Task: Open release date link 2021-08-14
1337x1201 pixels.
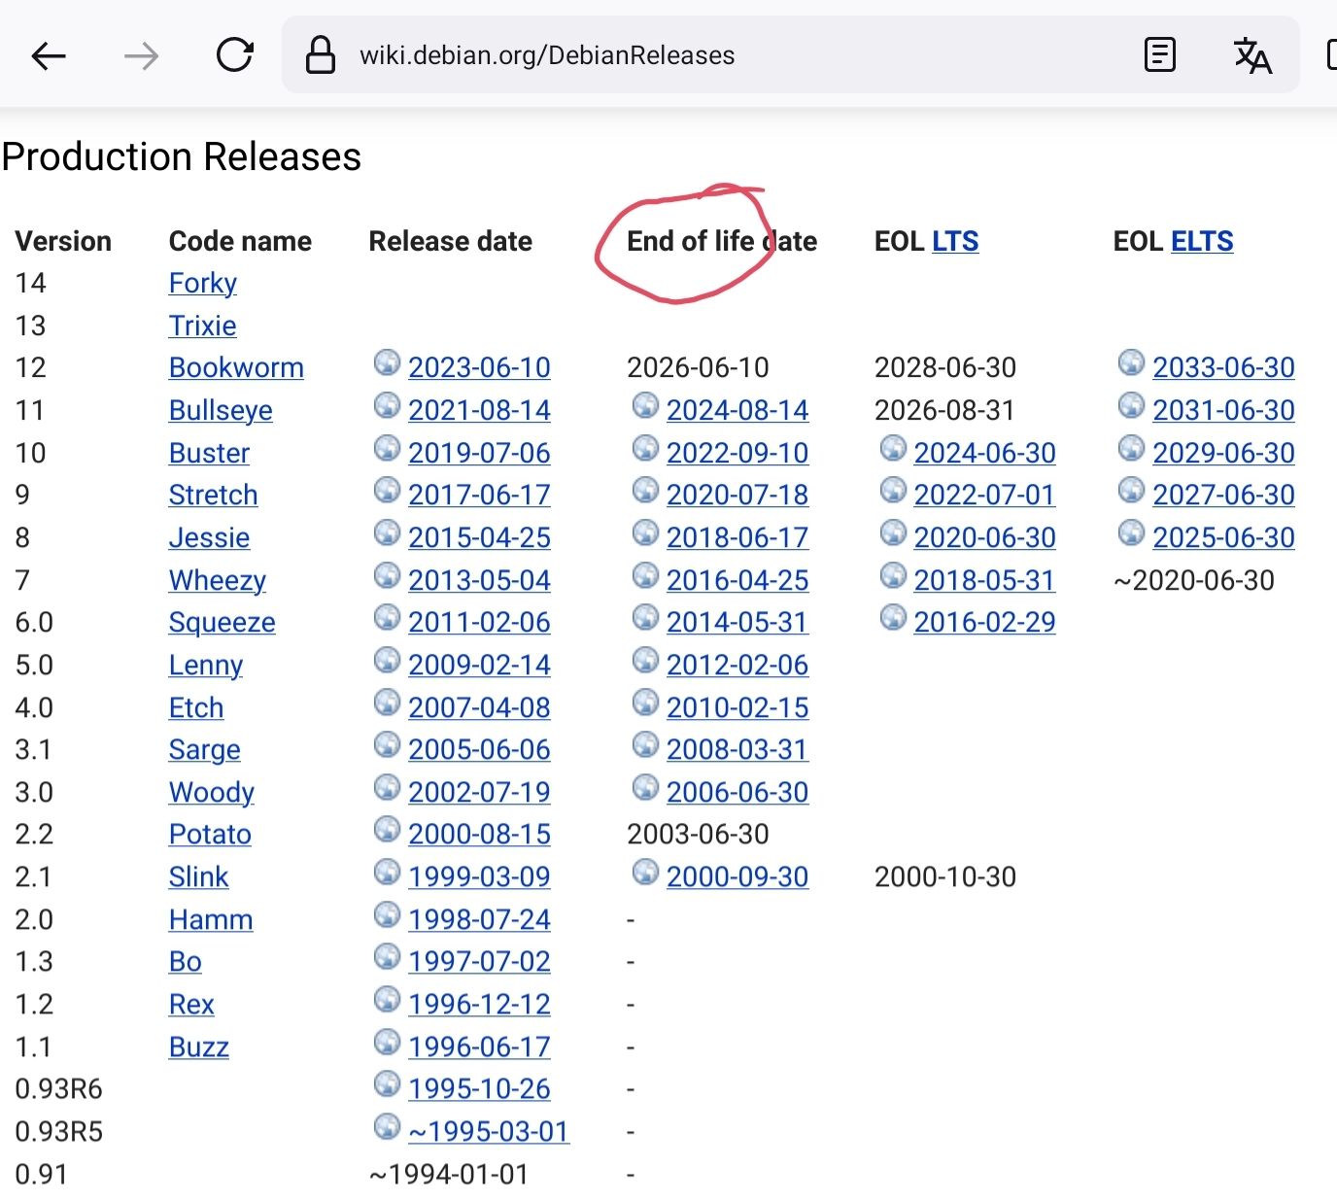Action: point(479,410)
